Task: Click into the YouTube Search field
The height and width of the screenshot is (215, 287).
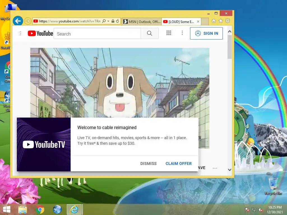Action: pos(97,34)
